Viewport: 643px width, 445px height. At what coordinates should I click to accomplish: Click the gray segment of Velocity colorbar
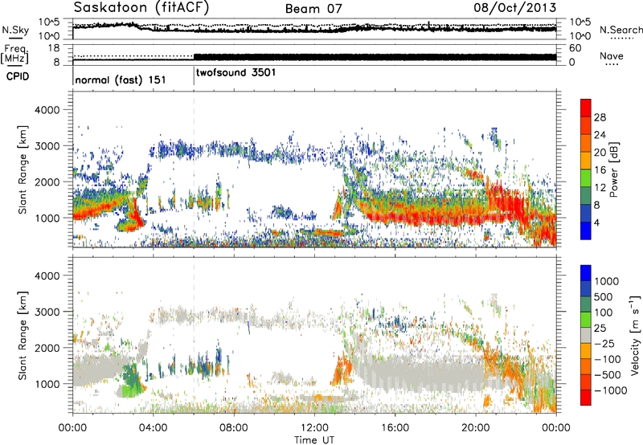[586, 336]
